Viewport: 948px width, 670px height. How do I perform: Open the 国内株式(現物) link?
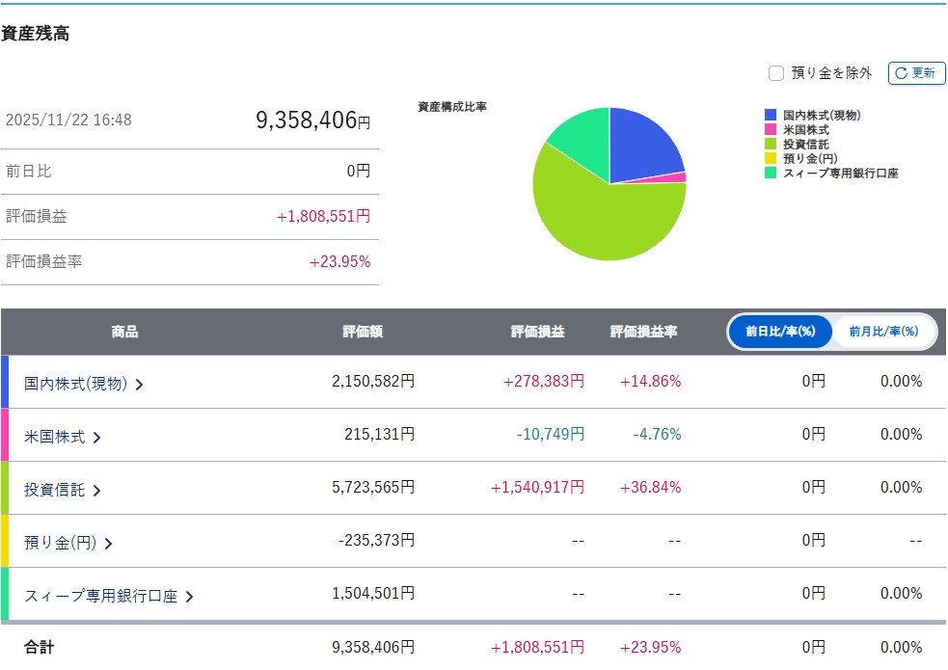click(75, 384)
